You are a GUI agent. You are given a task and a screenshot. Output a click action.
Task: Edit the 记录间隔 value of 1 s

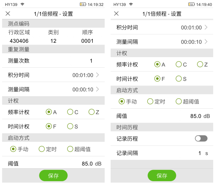coord(200,153)
